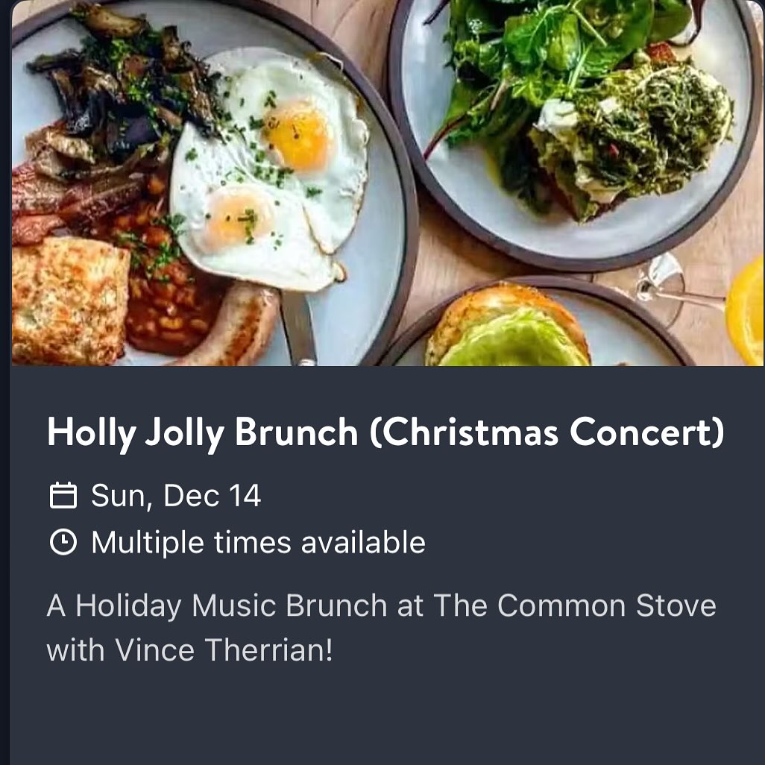The image size is (765, 765).
Task: Click Multiple times available
Action: 258,542
